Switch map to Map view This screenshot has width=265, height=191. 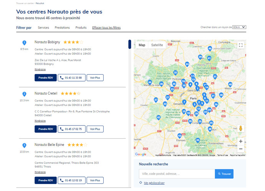[142, 45]
